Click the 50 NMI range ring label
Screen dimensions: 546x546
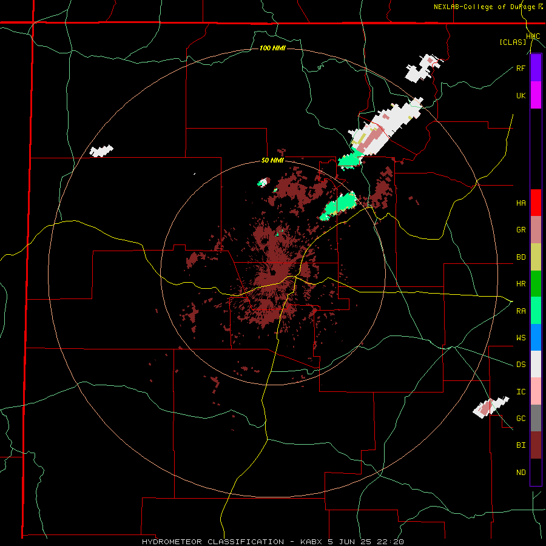(272, 161)
